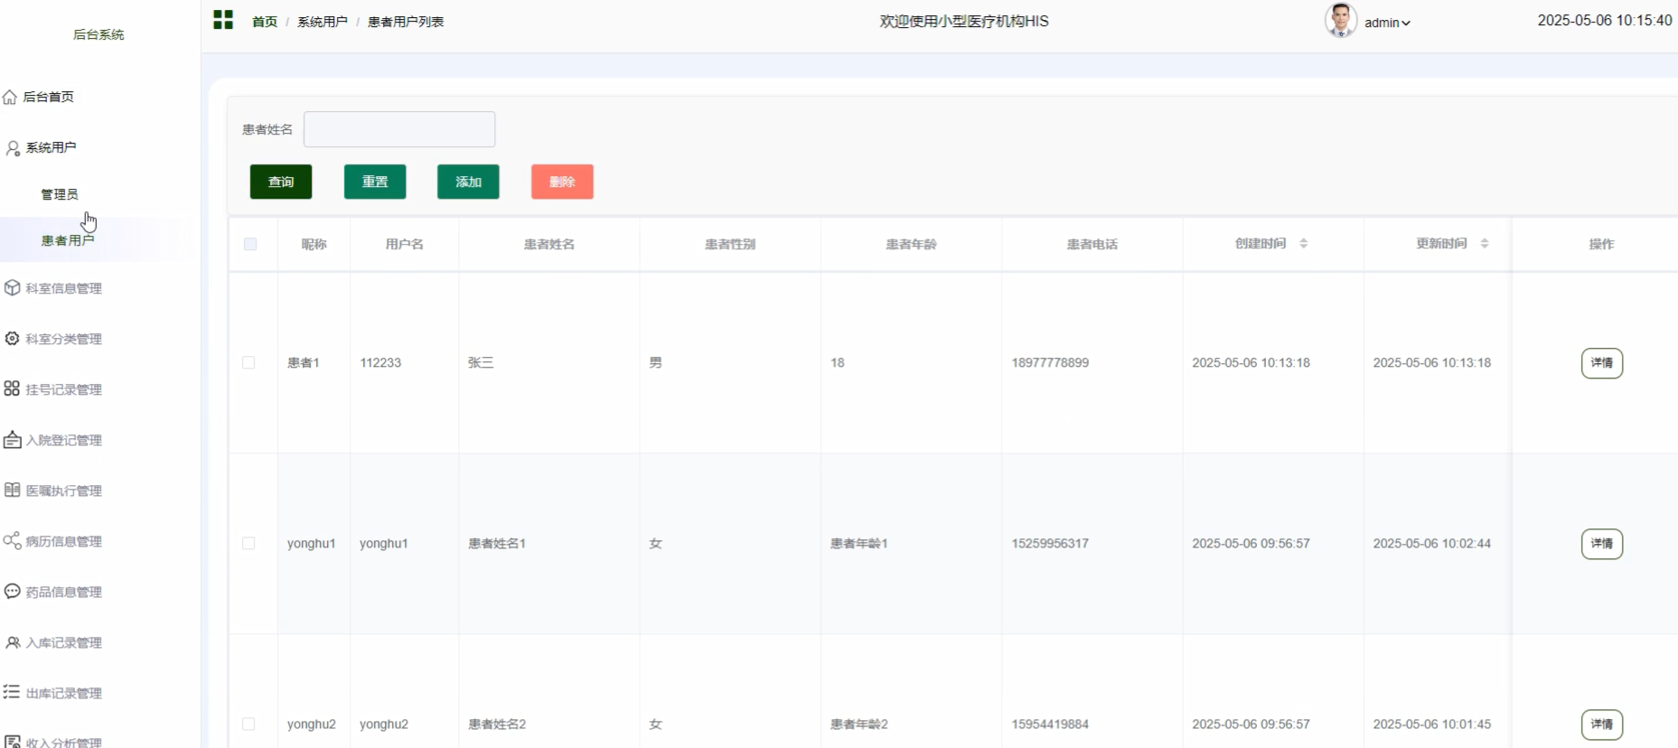
Task: Click the cube icon beside 科室信息管理
Action: coord(12,288)
